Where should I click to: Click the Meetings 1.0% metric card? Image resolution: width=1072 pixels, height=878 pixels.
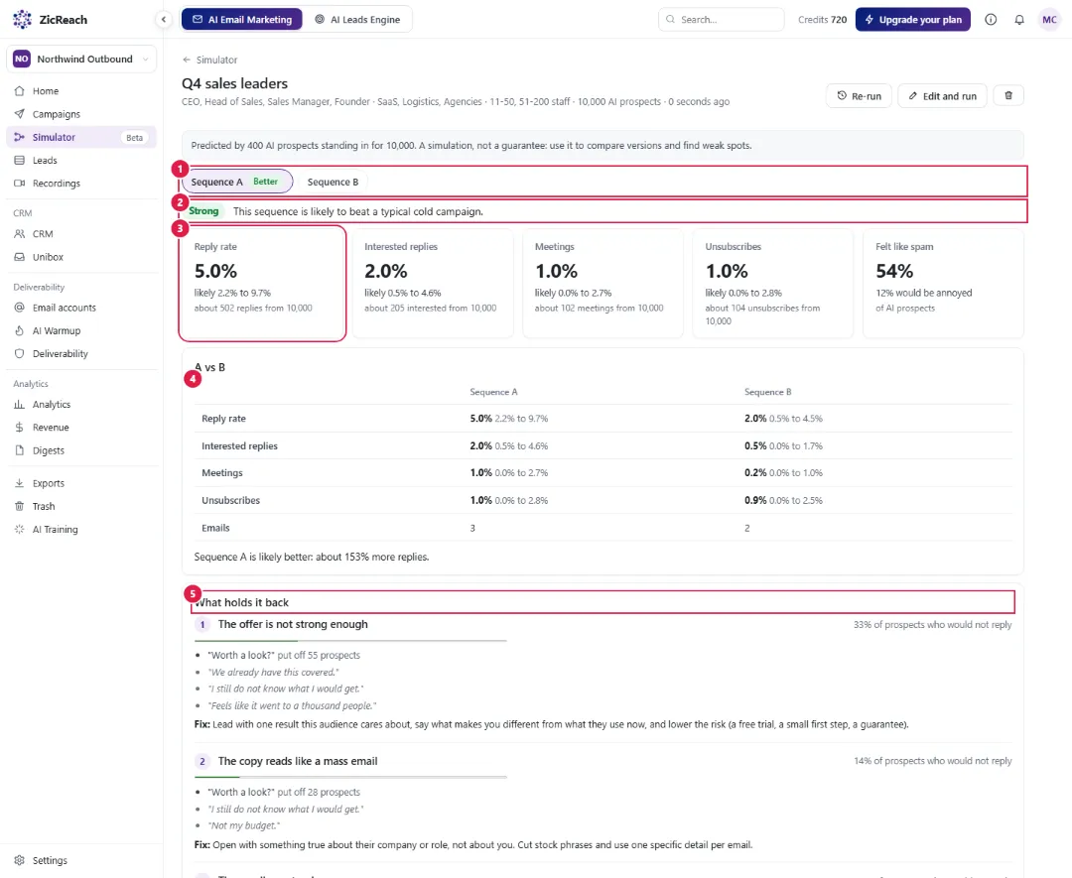[603, 284]
